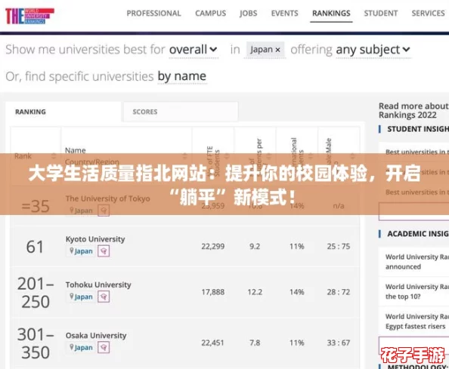Screen dimensions: 449x369
Task: Sort by Female:Male ratio column
Action: (x=352, y=156)
